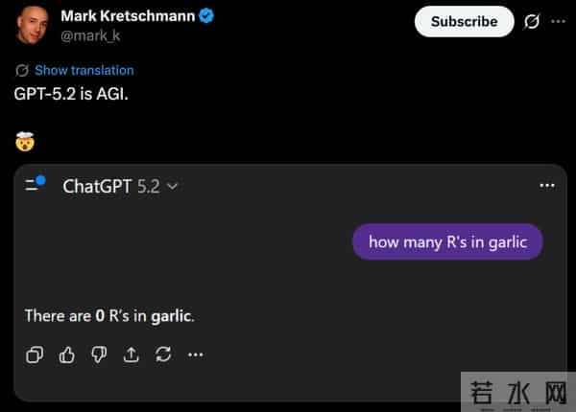The image size is (576, 412).
Task: Click the @mark_k handle
Action: point(90,35)
